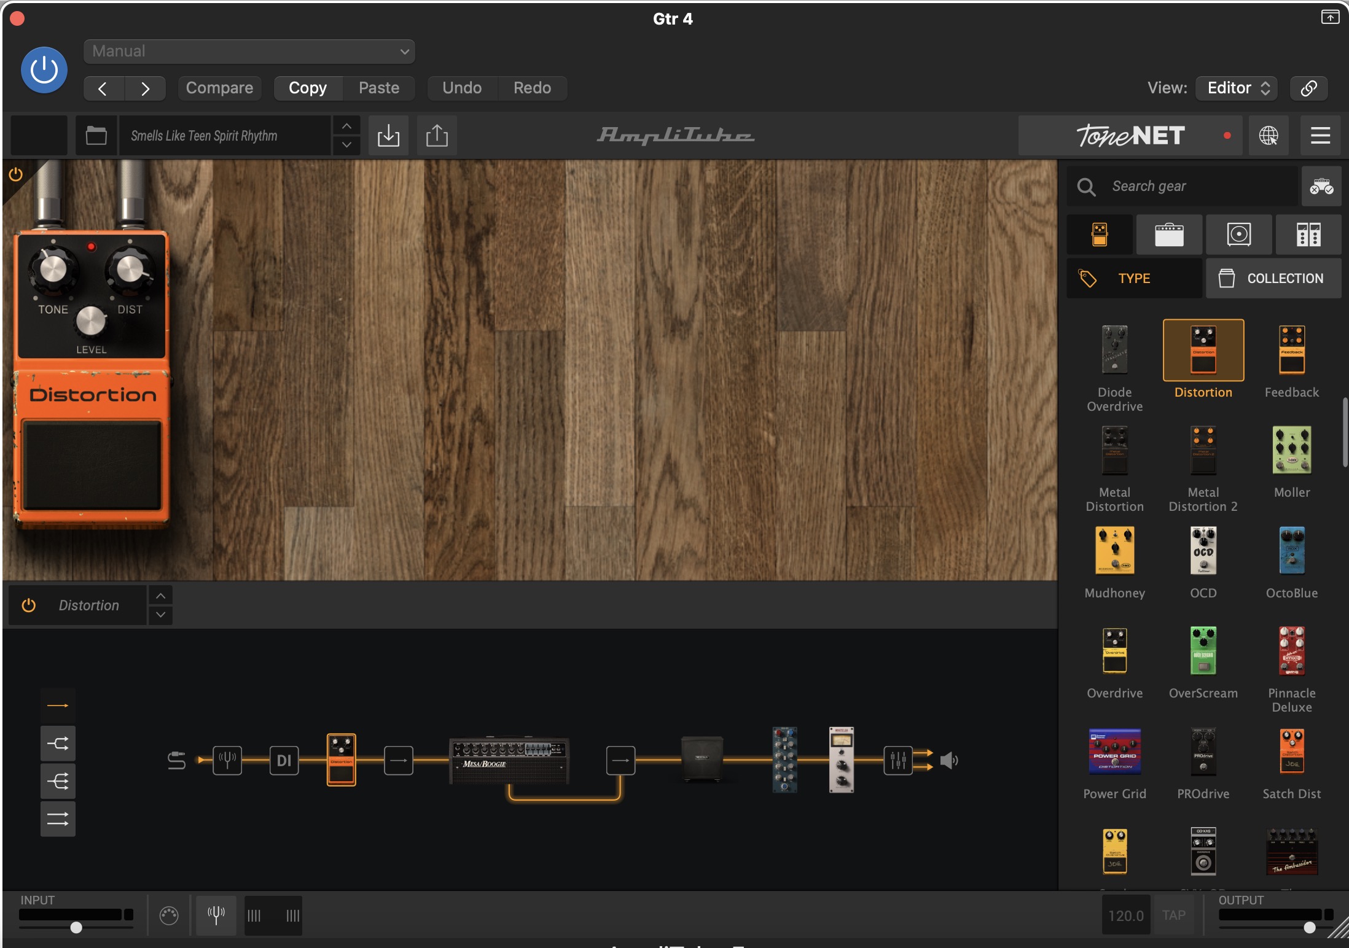This screenshot has width=1349, height=948.
Task: Select the cabinet block in the chain
Action: 702,760
